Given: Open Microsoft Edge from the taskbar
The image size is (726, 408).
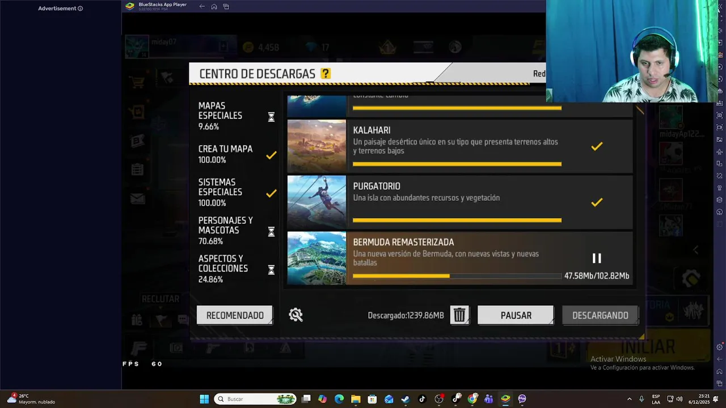Looking at the screenshot, I should 339,399.
